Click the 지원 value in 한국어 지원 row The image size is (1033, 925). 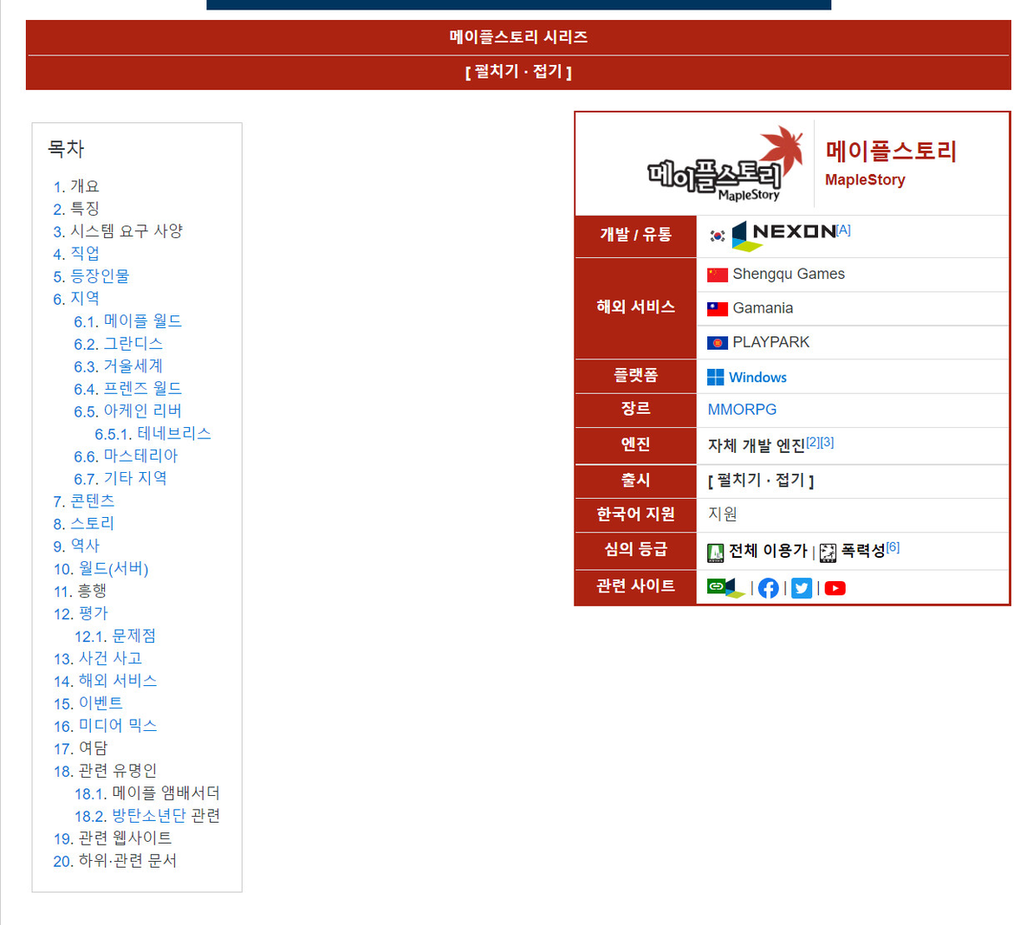pyautogui.click(x=722, y=514)
